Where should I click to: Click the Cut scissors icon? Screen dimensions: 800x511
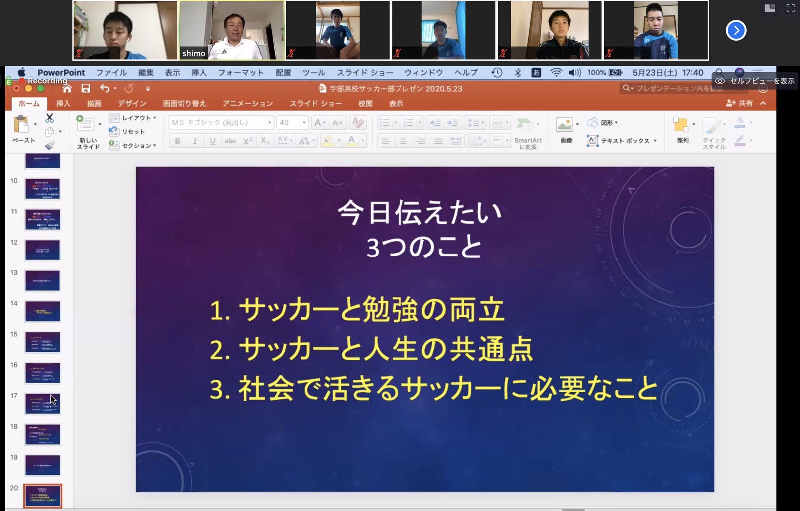pos(49,118)
